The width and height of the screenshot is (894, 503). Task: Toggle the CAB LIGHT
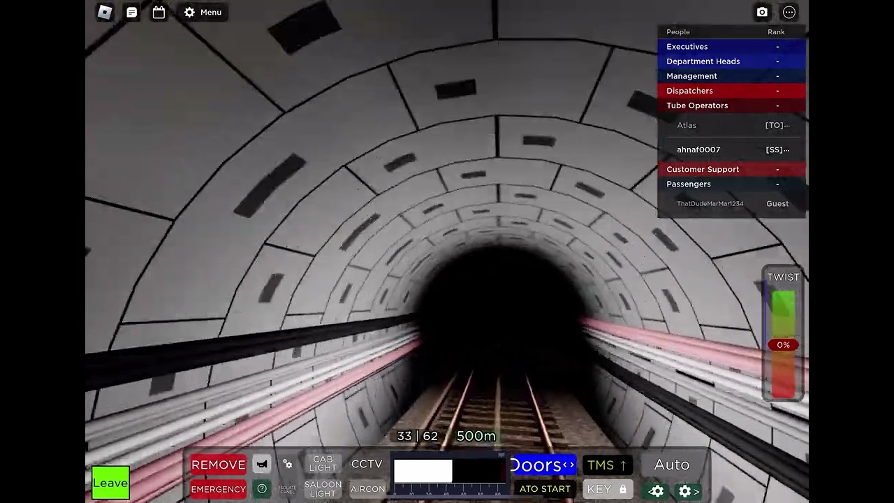tap(323, 464)
